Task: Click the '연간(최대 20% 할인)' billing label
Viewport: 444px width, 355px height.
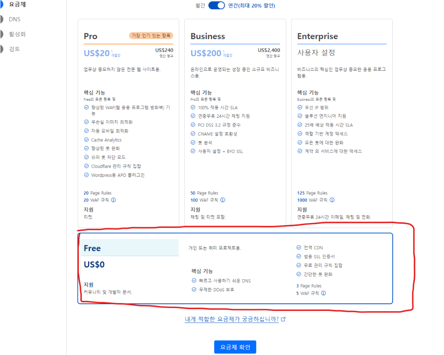Action: coord(252,6)
